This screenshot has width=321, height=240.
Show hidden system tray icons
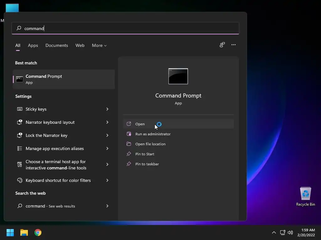(x=274, y=232)
